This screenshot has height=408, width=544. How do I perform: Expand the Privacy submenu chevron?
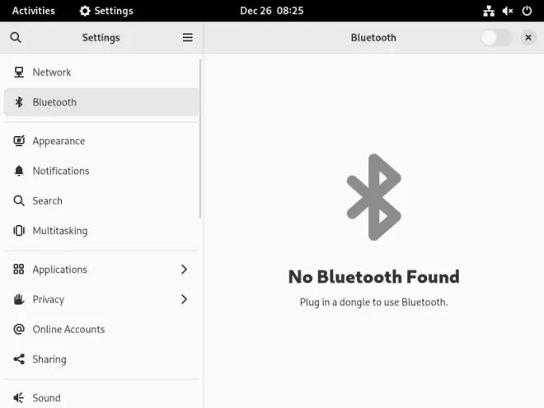coord(184,299)
